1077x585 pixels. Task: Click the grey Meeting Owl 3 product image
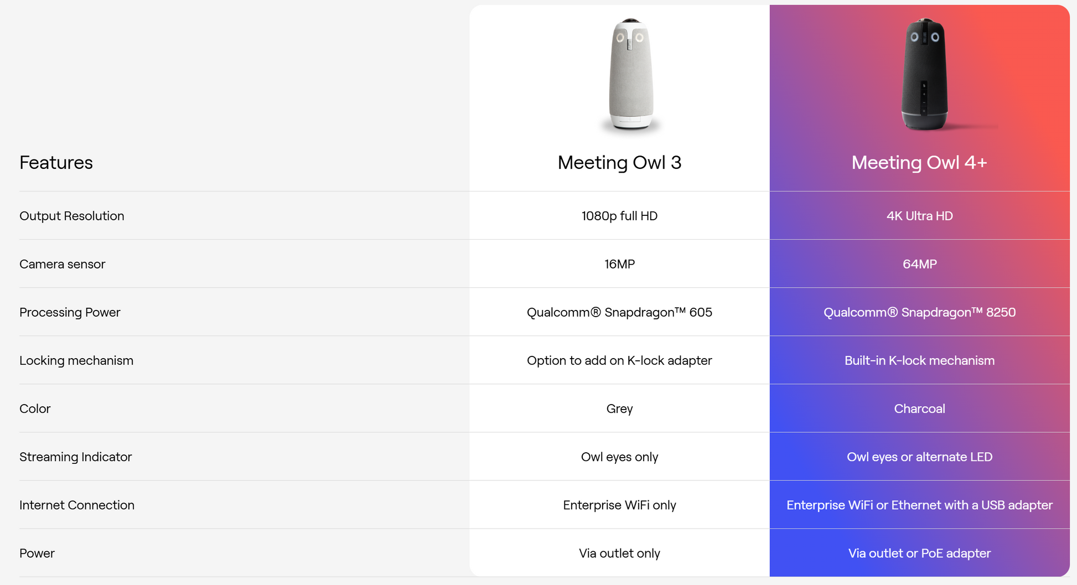(630, 75)
